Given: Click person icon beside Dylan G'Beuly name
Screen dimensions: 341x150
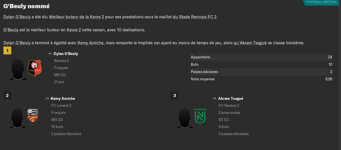Looking at the screenshot, I should [x=50, y=54].
